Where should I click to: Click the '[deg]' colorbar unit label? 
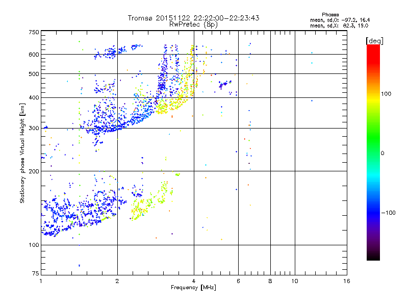374,41
